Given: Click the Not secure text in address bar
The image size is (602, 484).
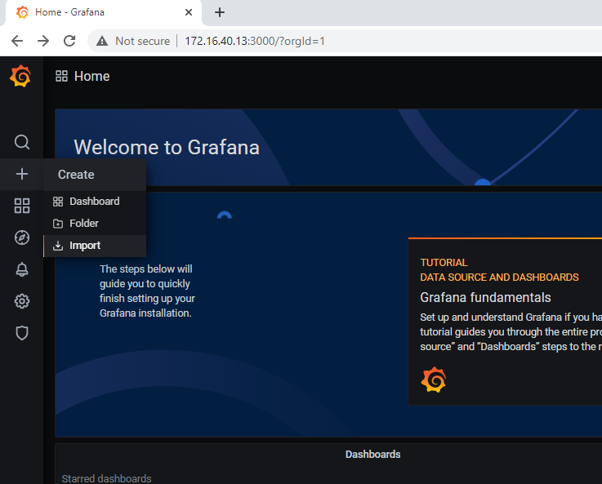Looking at the screenshot, I should pyautogui.click(x=142, y=41).
